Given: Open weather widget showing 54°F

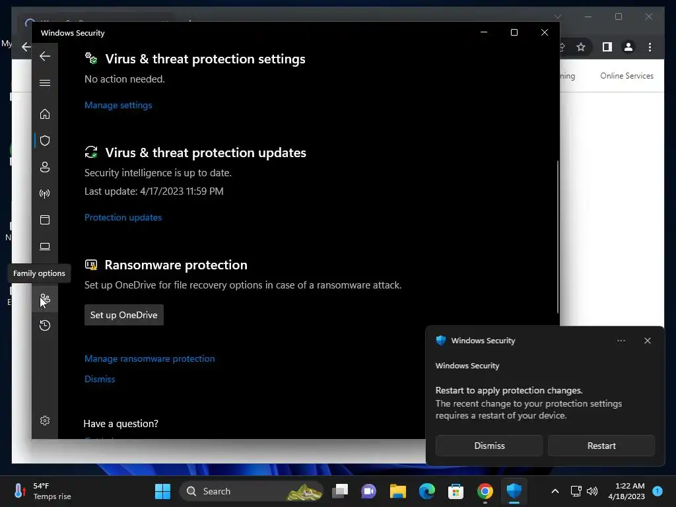Looking at the screenshot, I should [x=42, y=491].
